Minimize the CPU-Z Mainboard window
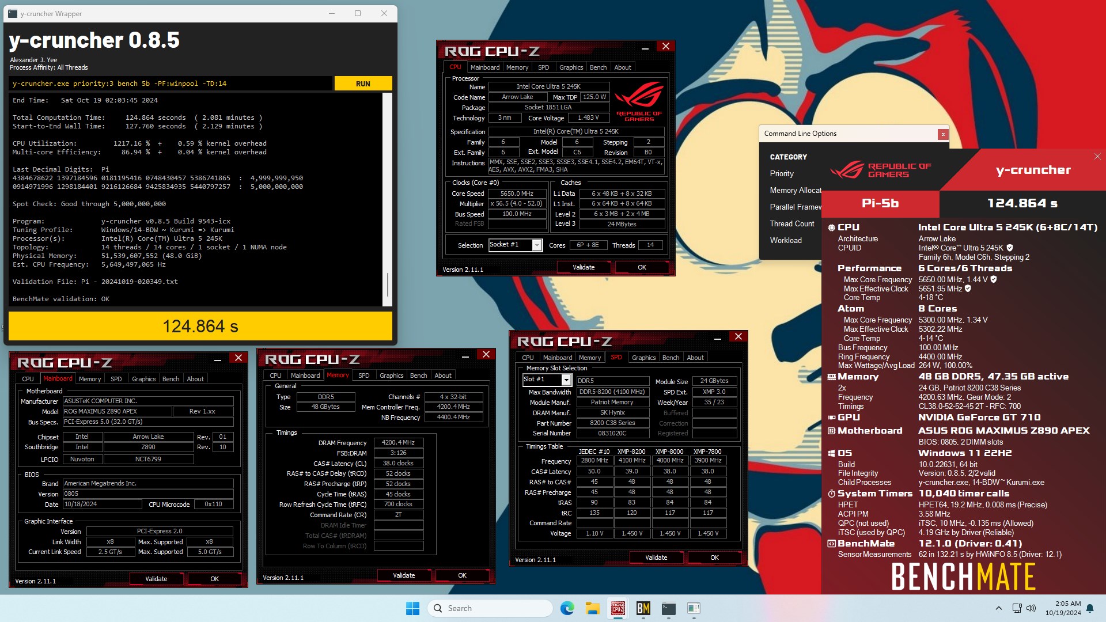The width and height of the screenshot is (1106, 622). tap(218, 359)
